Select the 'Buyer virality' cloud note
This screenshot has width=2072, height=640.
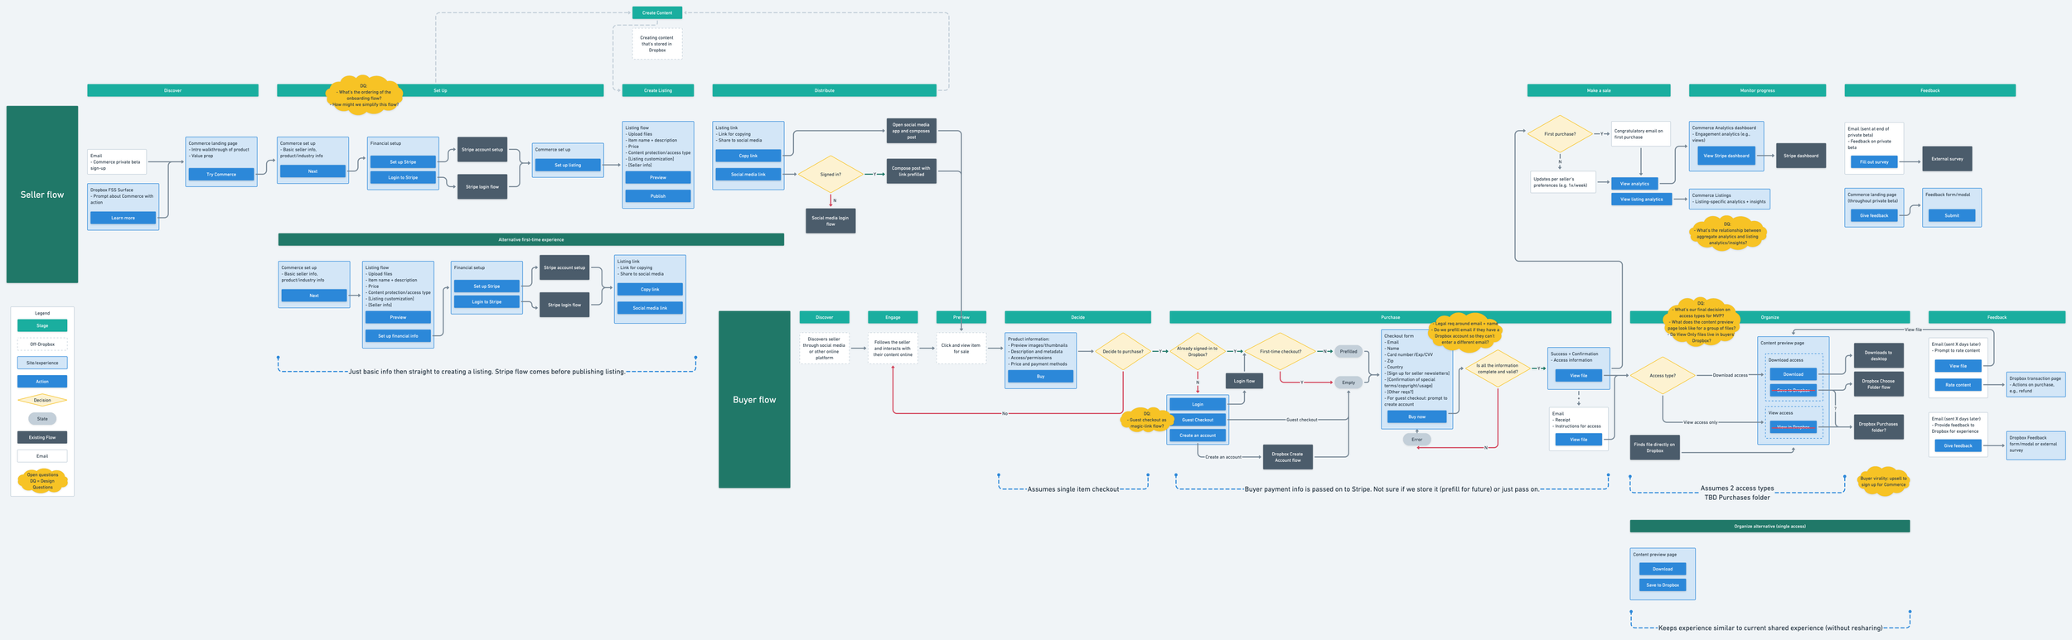(x=1883, y=481)
